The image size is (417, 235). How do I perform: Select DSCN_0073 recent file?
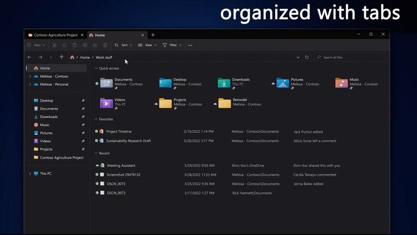116,184
